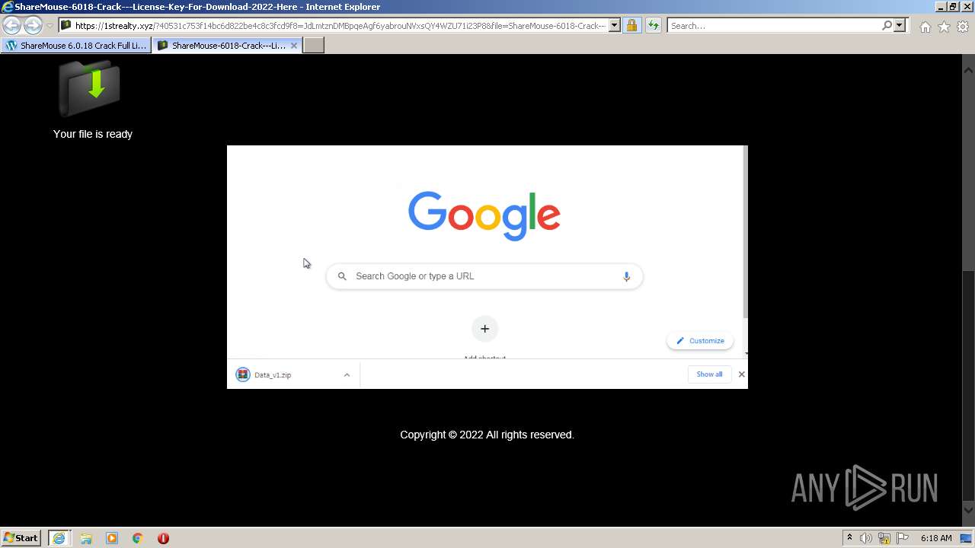Image resolution: width=975 pixels, height=548 pixels.
Task: Click the IE Back navigation button
Action: tap(12, 25)
